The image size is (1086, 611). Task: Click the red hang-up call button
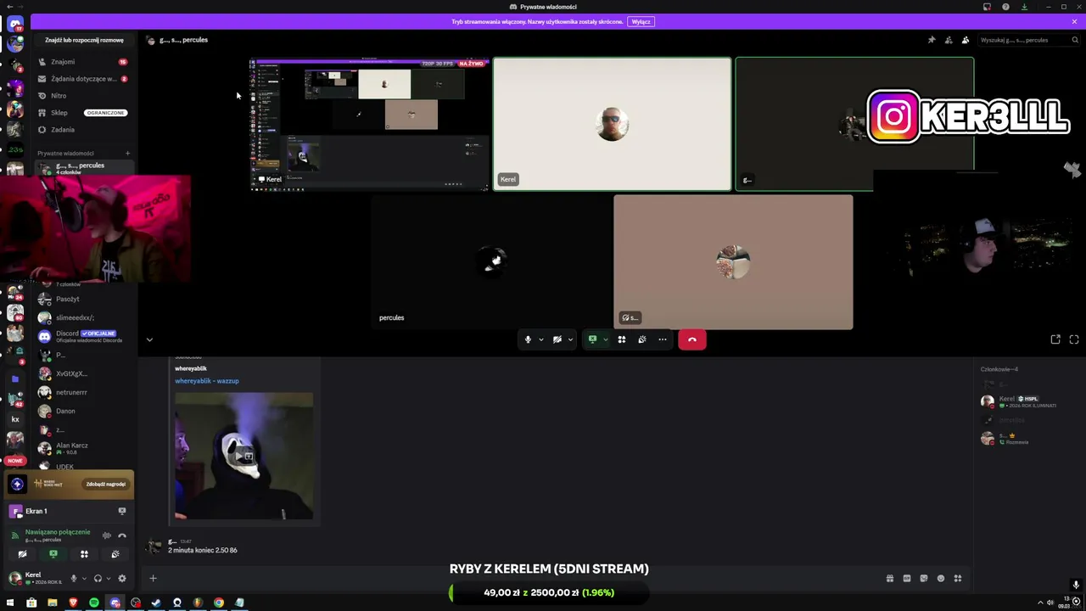(x=692, y=339)
